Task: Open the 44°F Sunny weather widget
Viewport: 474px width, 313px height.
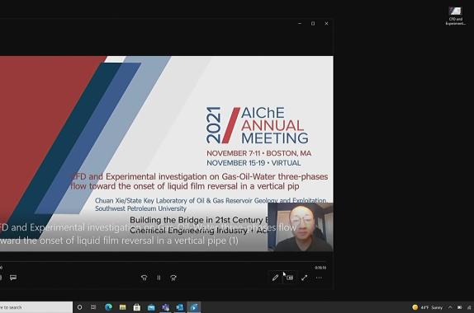Action: click(428, 307)
